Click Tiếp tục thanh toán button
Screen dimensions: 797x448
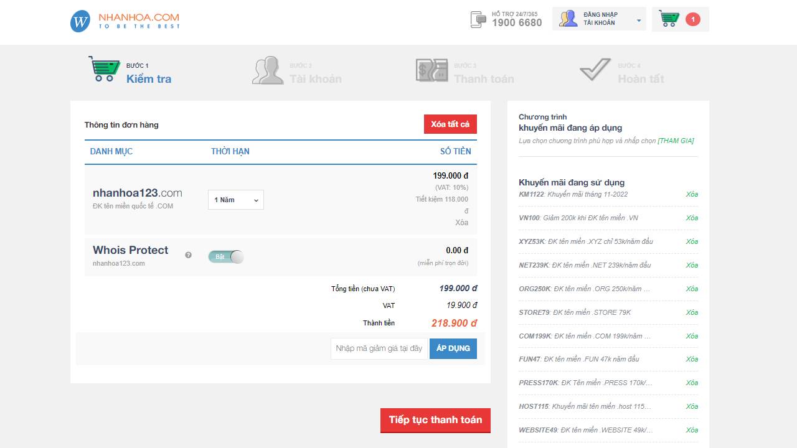click(x=435, y=420)
